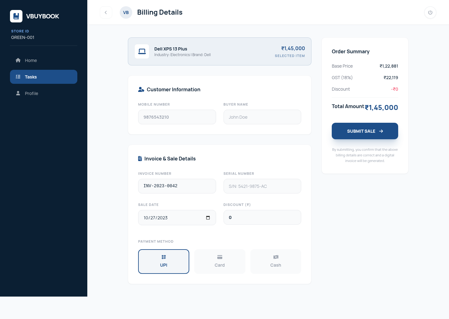Open the Home menu item
The image size is (449, 319).
[44, 60]
